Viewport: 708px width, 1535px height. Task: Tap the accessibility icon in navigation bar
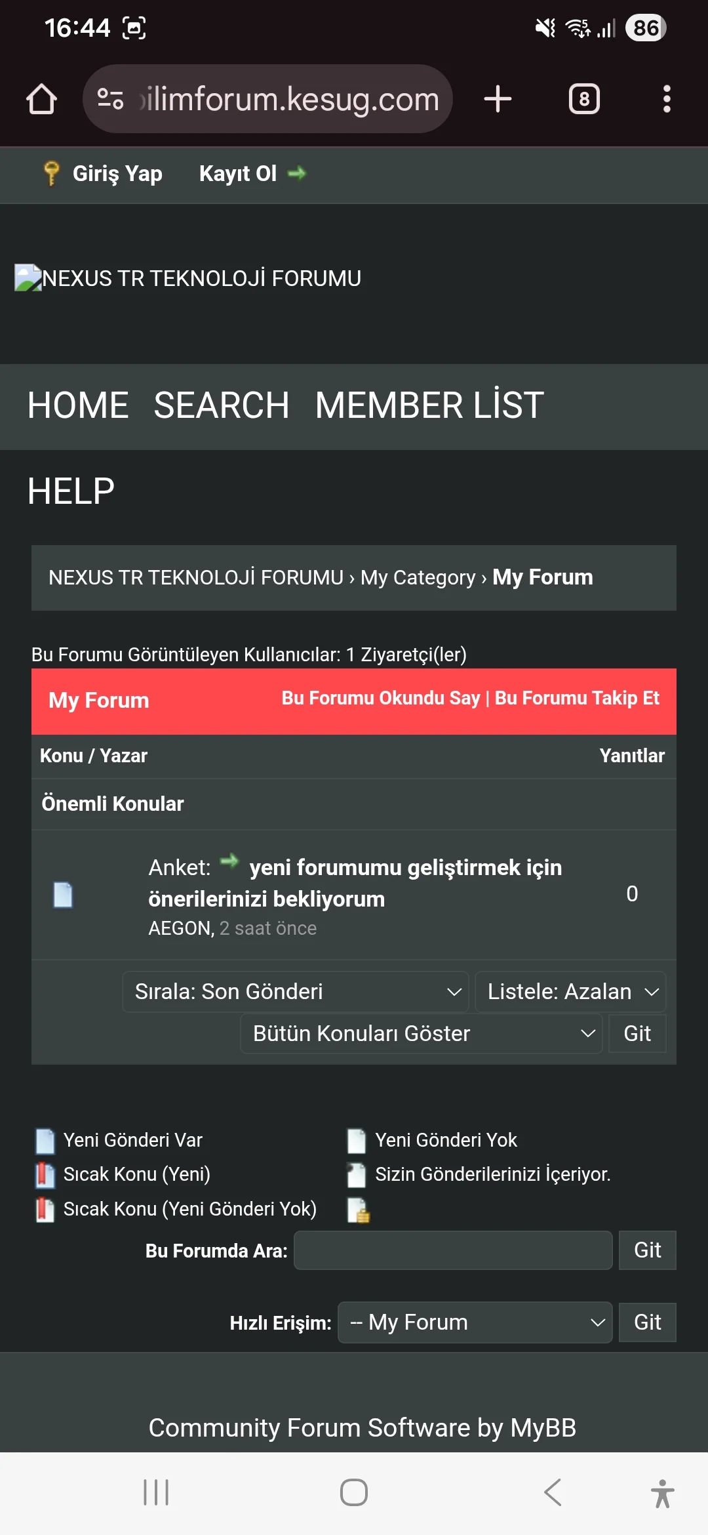[x=662, y=1493]
